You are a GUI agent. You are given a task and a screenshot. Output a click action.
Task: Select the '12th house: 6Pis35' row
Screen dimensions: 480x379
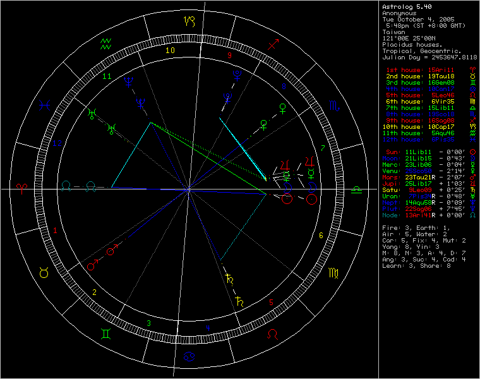[418, 140]
